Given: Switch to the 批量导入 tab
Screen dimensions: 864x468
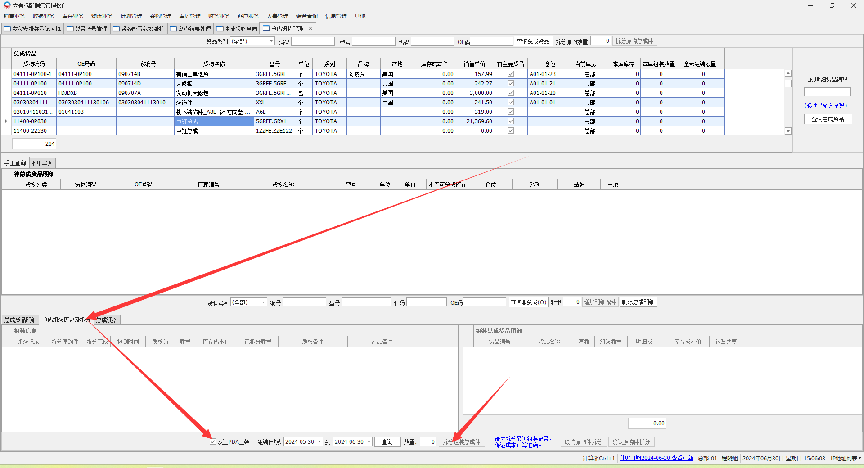Looking at the screenshot, I should 42,163.
